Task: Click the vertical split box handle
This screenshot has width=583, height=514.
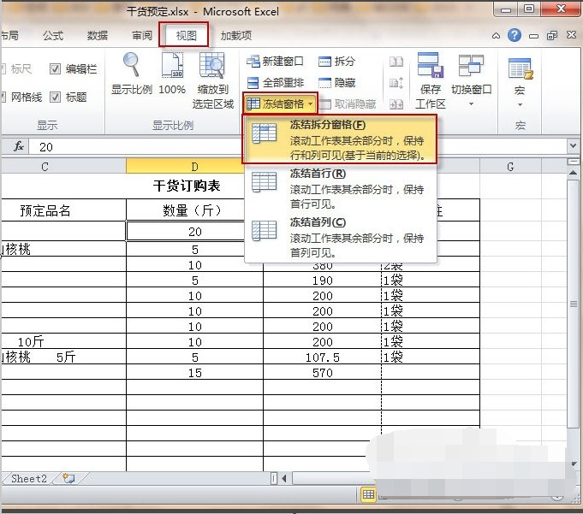Action: pos(573,162)
